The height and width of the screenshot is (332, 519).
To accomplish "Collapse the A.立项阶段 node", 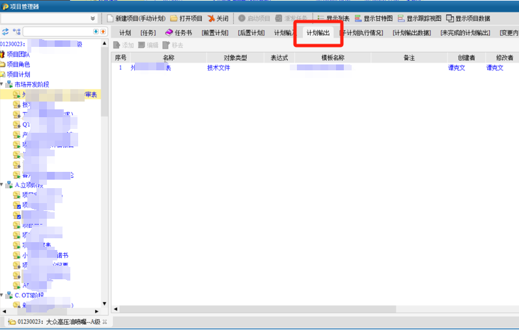I will tap(2, 184).
